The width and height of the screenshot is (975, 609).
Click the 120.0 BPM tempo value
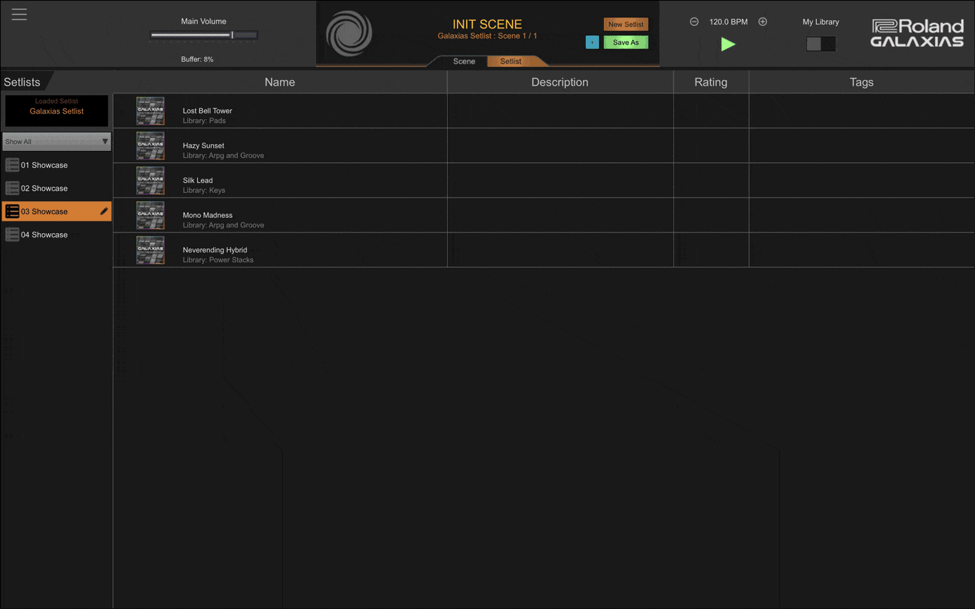coord(728,22)
